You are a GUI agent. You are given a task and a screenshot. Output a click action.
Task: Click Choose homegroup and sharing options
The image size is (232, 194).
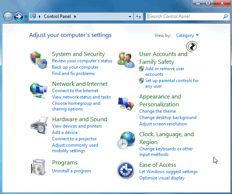click(x=76, y=106)
